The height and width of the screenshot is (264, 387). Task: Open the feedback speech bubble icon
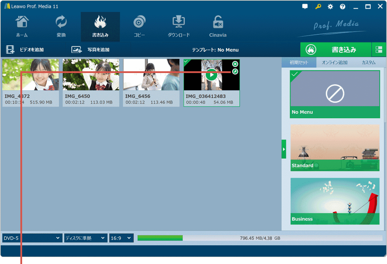click(305, 7)
